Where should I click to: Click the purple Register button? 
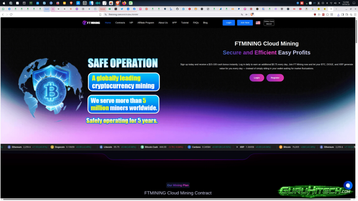coord(275,78)
